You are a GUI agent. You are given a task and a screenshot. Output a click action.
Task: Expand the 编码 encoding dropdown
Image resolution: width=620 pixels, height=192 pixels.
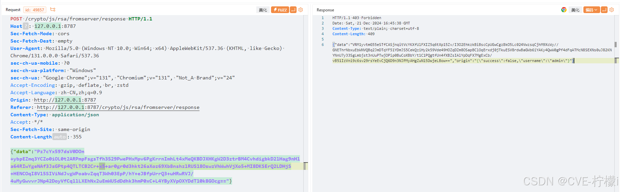tap(591, 10)
